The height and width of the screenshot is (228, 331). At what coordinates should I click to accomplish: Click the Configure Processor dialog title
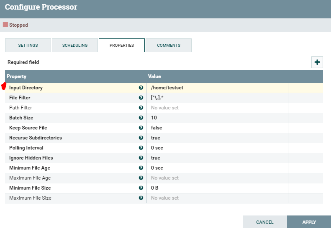point(41,7)
